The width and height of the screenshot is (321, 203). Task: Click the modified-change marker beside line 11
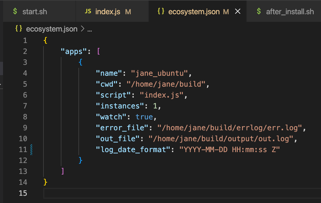pyautogui.click(x=31, y=150)
